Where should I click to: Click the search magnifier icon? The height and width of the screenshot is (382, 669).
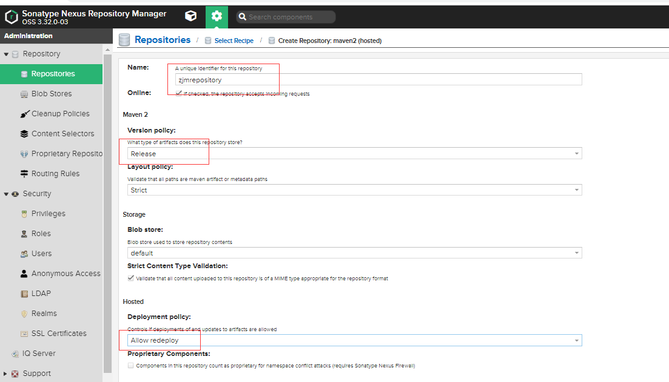tap(243, 17)
